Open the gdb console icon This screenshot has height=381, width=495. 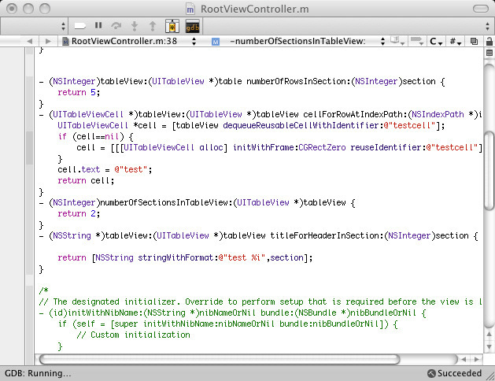point(192,26)
